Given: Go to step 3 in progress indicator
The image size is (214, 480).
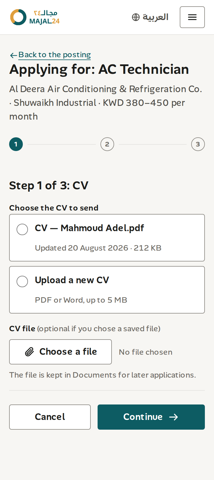Looking at the screenshot, I should click(x=198, y=144).
